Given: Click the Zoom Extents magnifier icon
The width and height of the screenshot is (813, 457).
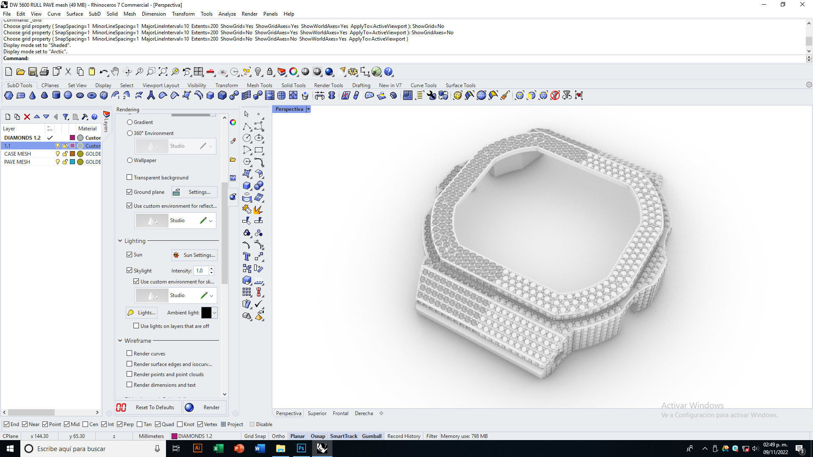Looking at the screenshot, I should (x=163, y=72).
